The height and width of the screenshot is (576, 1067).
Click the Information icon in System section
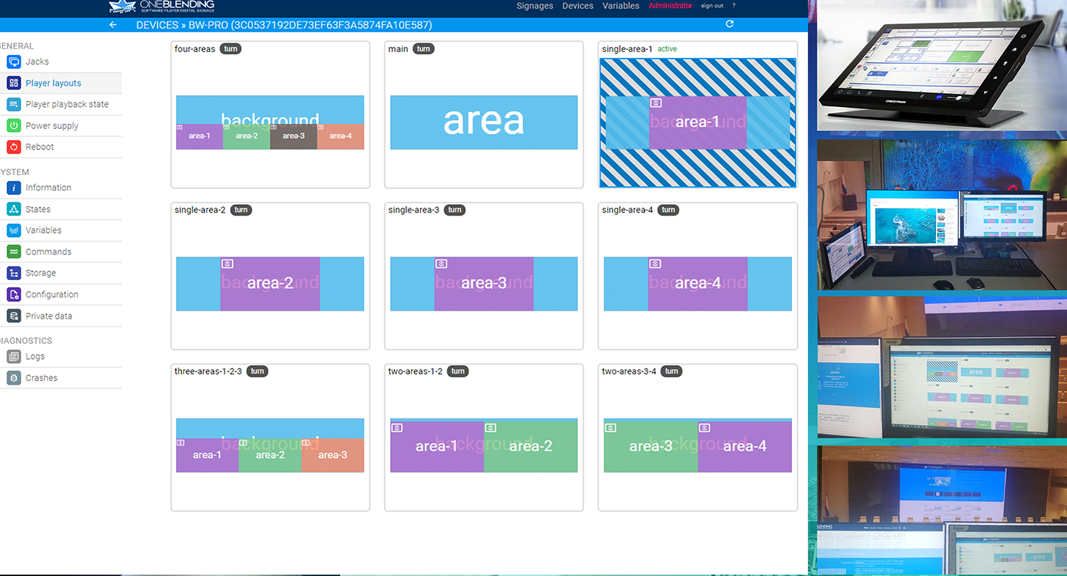(x=13, y=188)
